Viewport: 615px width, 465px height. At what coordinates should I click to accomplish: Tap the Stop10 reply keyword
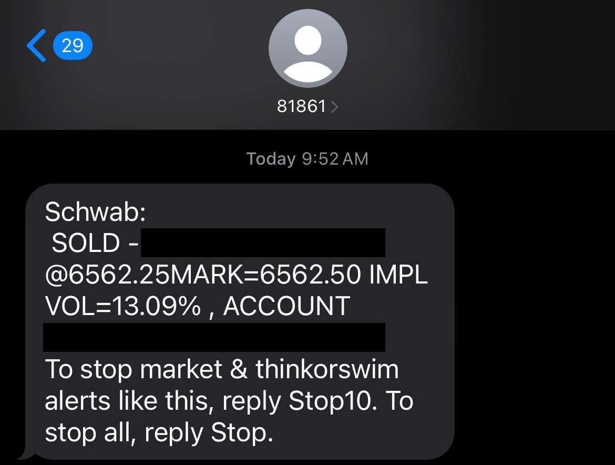point(330,401)
